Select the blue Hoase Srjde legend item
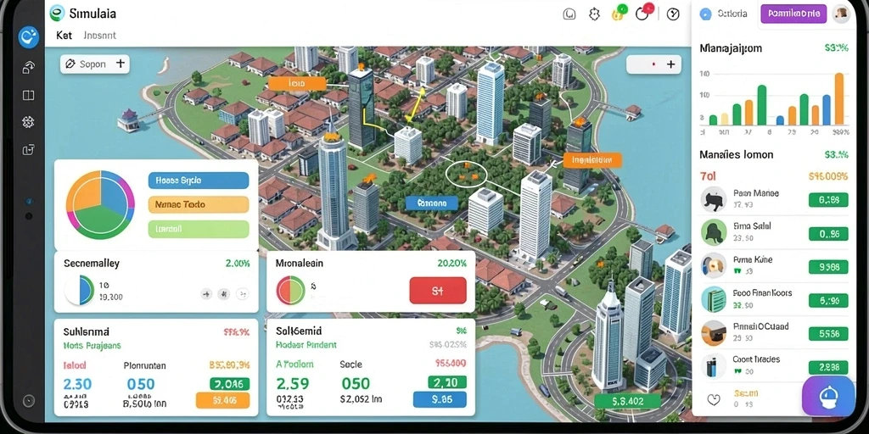This screenshot has width=869, height=434. 199,181
